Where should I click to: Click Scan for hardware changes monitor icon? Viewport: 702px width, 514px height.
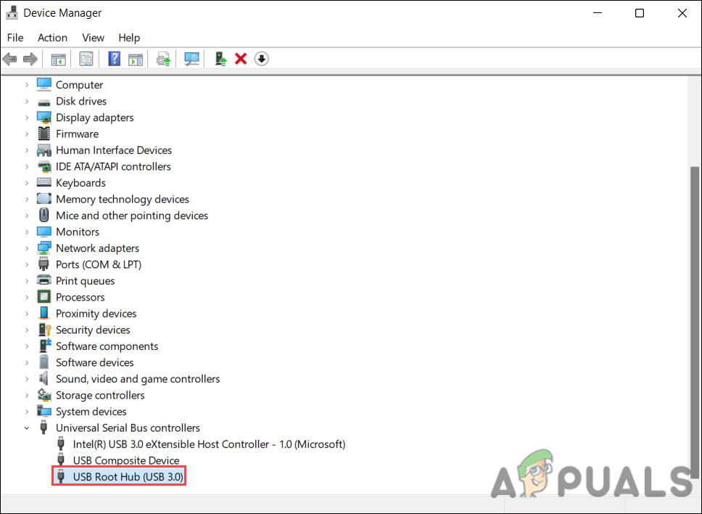pyautogui.click(x=191, y=59)
